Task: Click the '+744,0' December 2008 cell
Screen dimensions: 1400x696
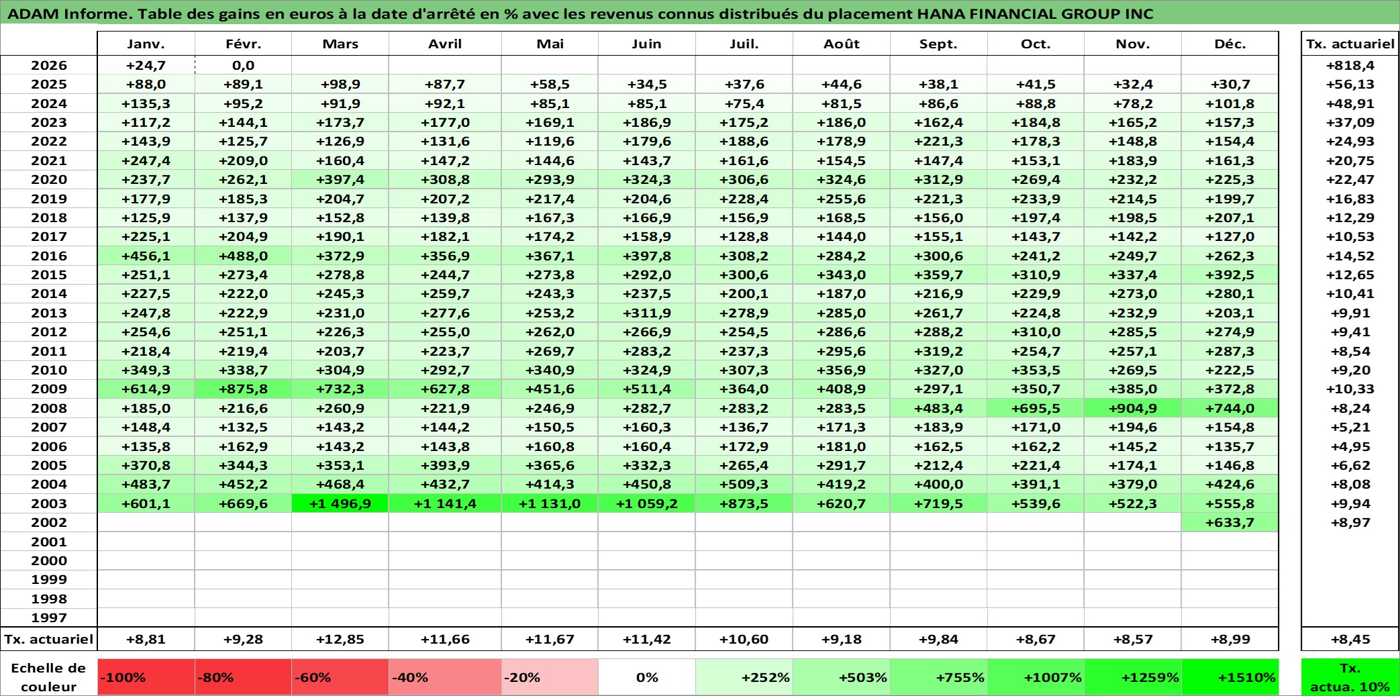Action: (x=1230, y=408)
